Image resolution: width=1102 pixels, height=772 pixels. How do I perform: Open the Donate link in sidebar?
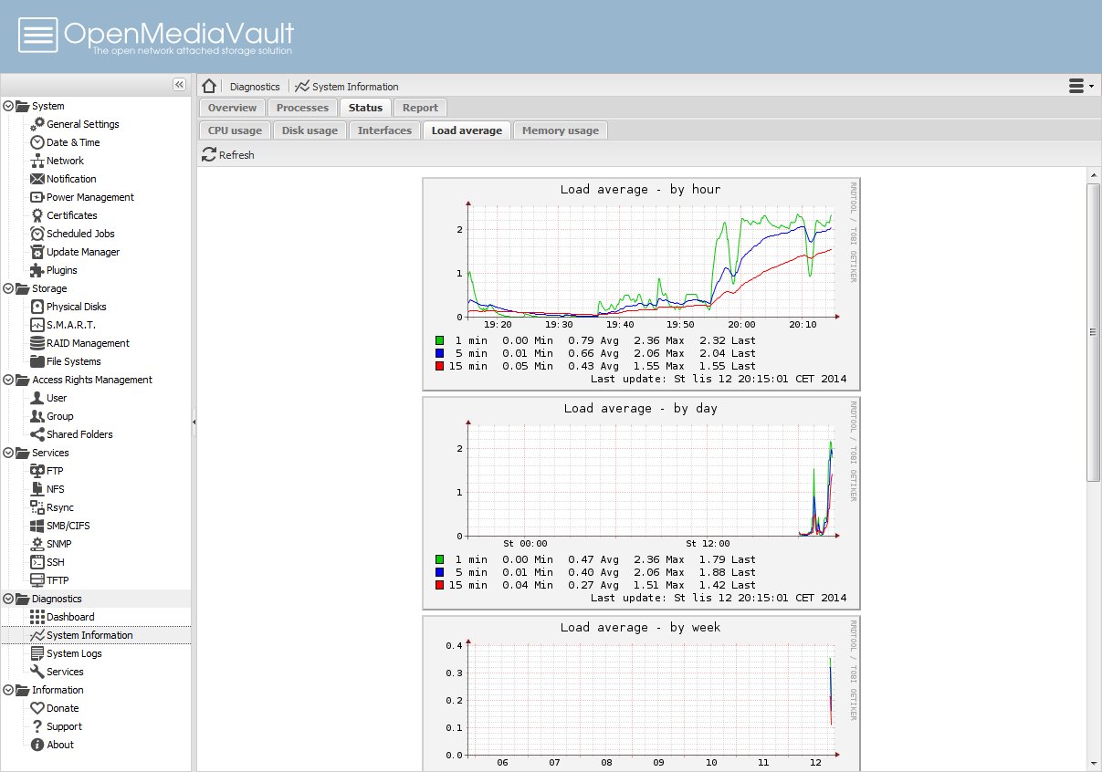(x=62, y=708)
